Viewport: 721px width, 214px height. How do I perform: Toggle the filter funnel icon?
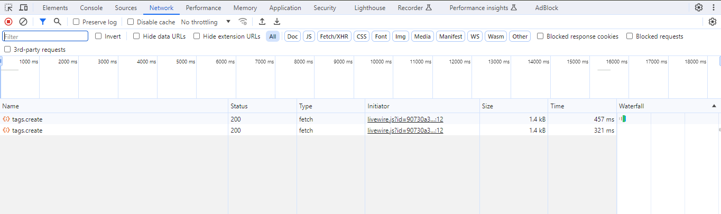pyautogui.click(x=43, y=22)
